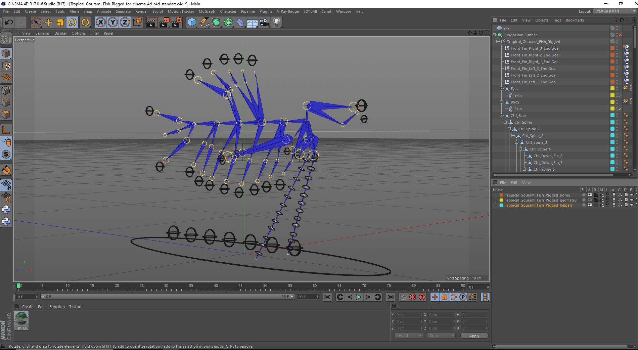Image resolution: width=638 pixels, height=350 pixels.
Task: Switch to Points mode
Action: coord(6,90)
